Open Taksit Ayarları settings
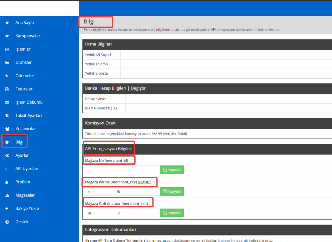The width and height of the screenshot is (332, 242). click(29, 116)
